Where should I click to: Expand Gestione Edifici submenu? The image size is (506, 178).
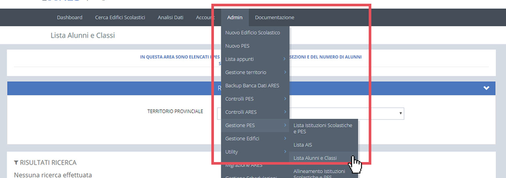255,139
